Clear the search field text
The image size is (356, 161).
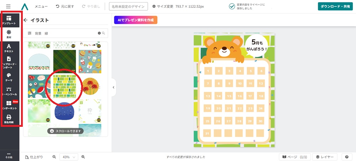point(99,33)
